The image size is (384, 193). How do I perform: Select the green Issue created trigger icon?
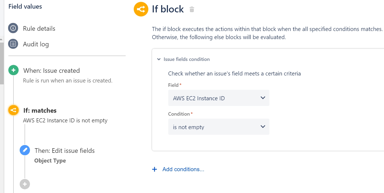coord(13,71)
